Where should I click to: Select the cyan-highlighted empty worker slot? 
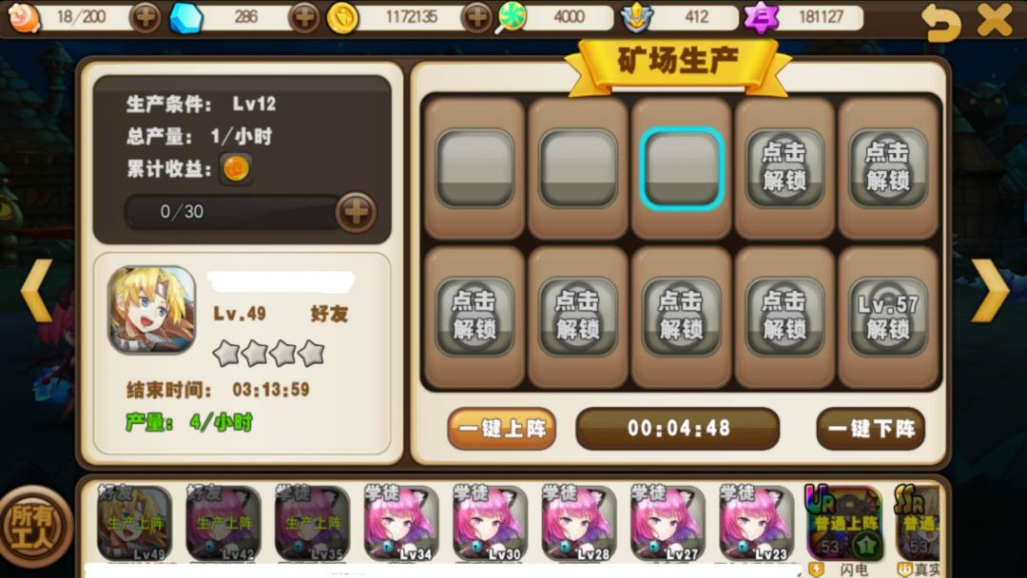click(x=682, y=169)
